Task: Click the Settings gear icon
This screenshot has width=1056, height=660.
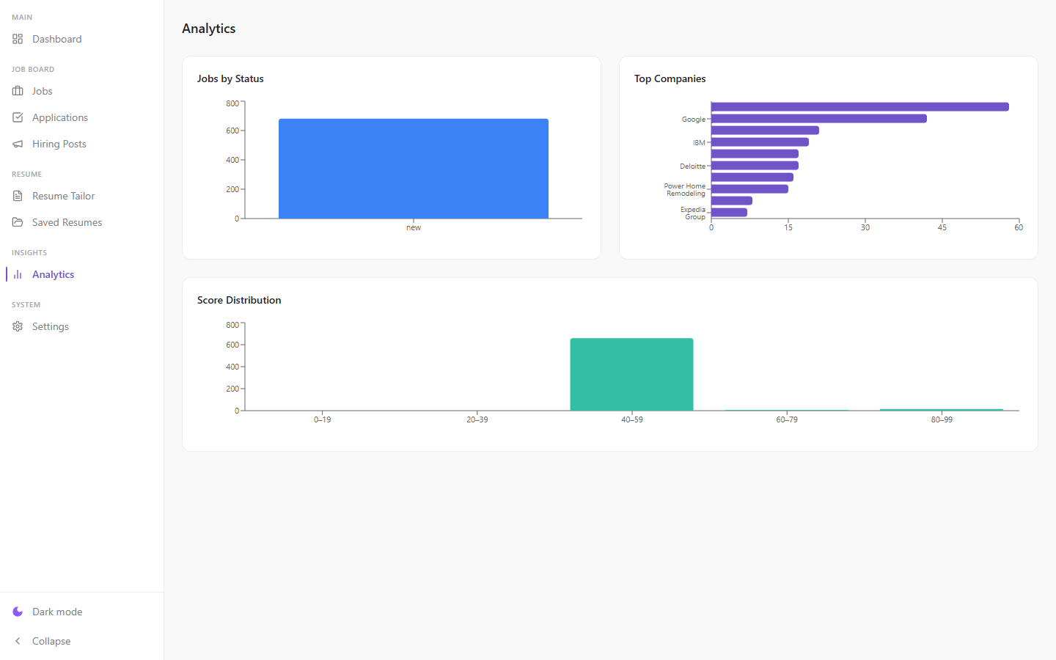Action: 18,326
